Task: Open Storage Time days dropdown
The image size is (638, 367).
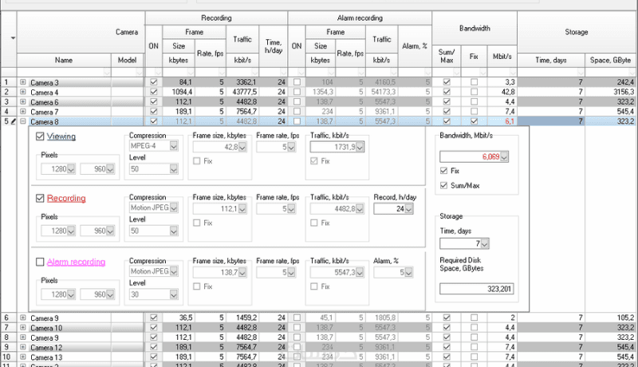Action: 484,244
